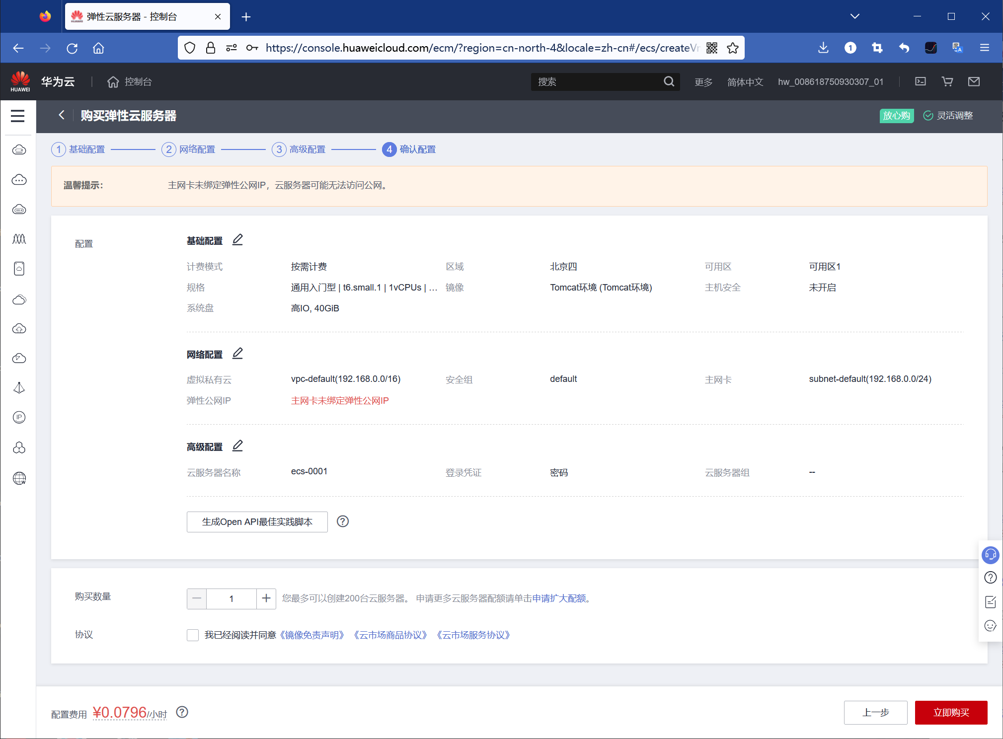Increase purchase quantity with plus button
Screen dimensions: 1003x739
click(x=266, y=598)
